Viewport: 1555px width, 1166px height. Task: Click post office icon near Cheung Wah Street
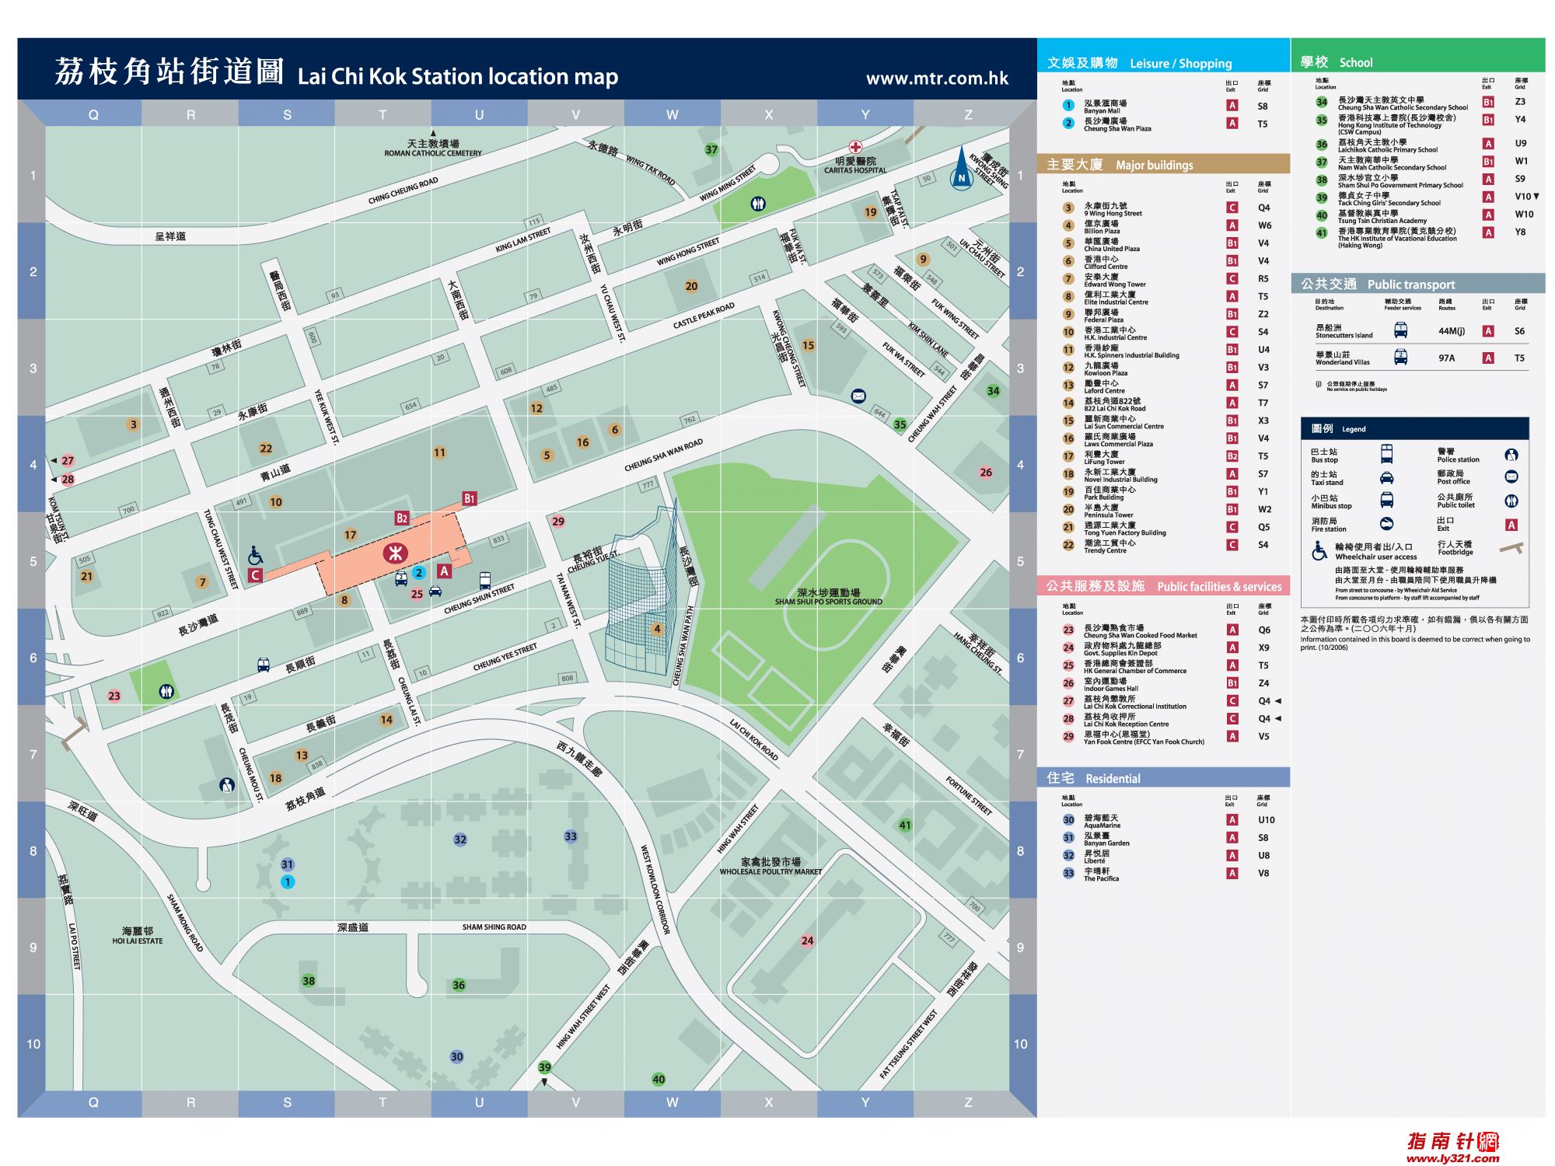[858, 396]
